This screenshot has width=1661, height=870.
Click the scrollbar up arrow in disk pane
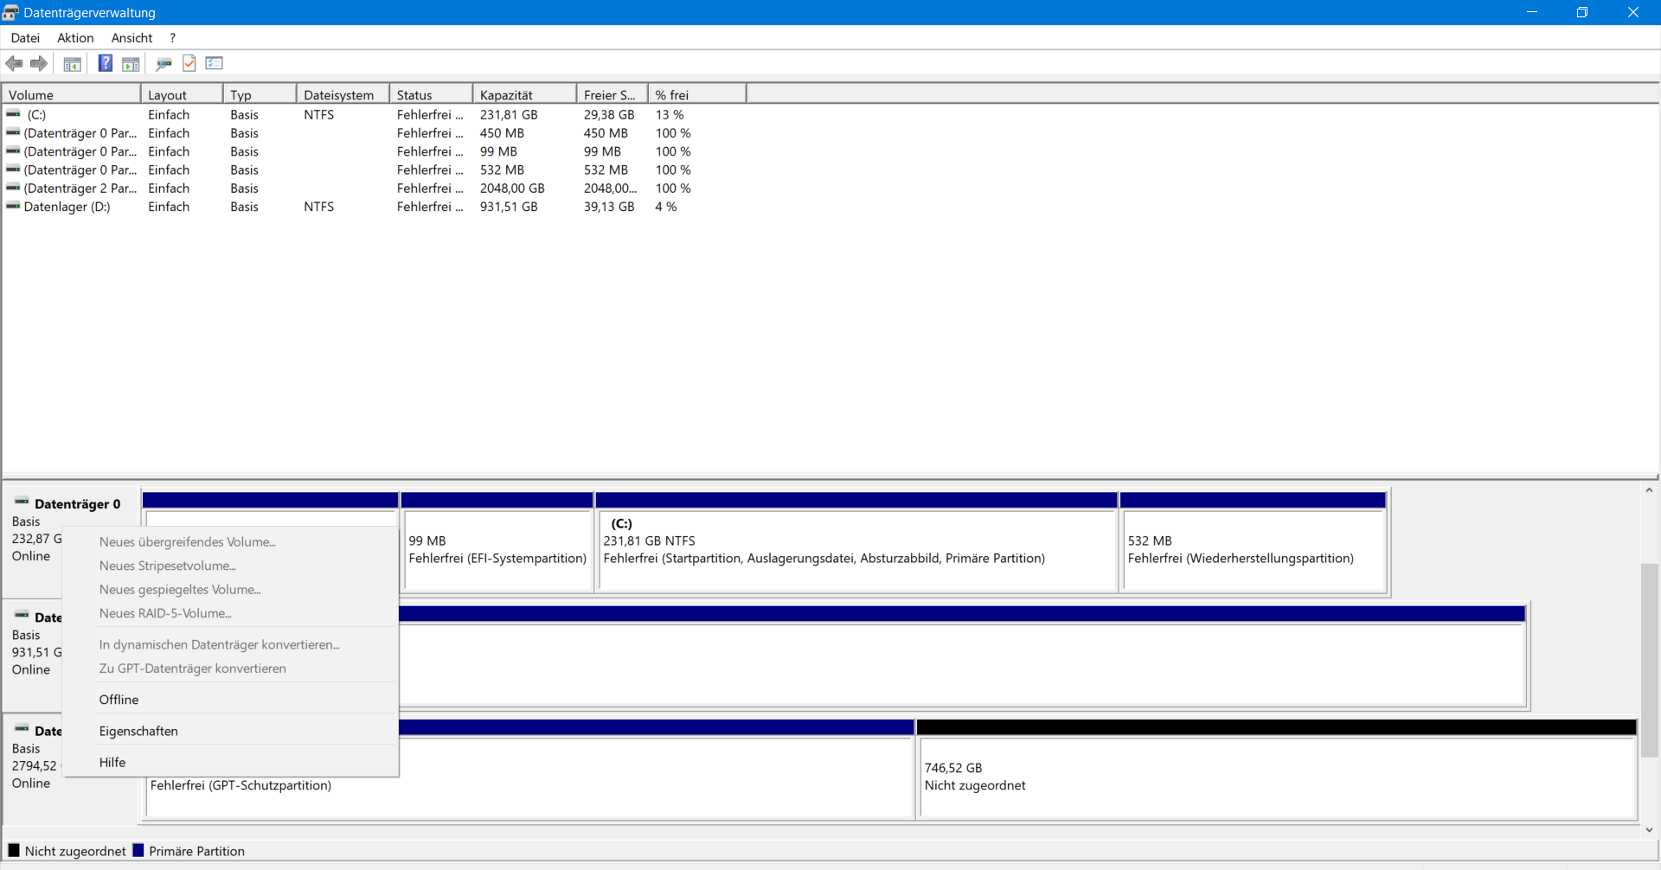[x=1650, y=490]
